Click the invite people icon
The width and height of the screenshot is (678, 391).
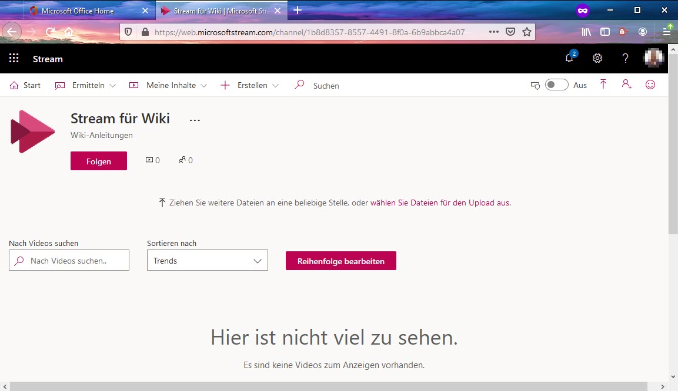point(626,85)
